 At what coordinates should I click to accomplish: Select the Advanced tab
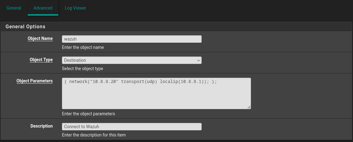[x=43, y=8]
